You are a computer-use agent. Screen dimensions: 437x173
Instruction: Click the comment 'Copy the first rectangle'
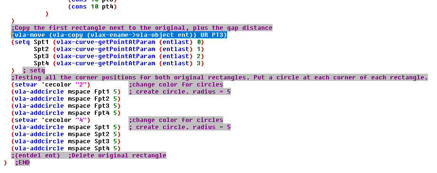click(x=142, y=28)
